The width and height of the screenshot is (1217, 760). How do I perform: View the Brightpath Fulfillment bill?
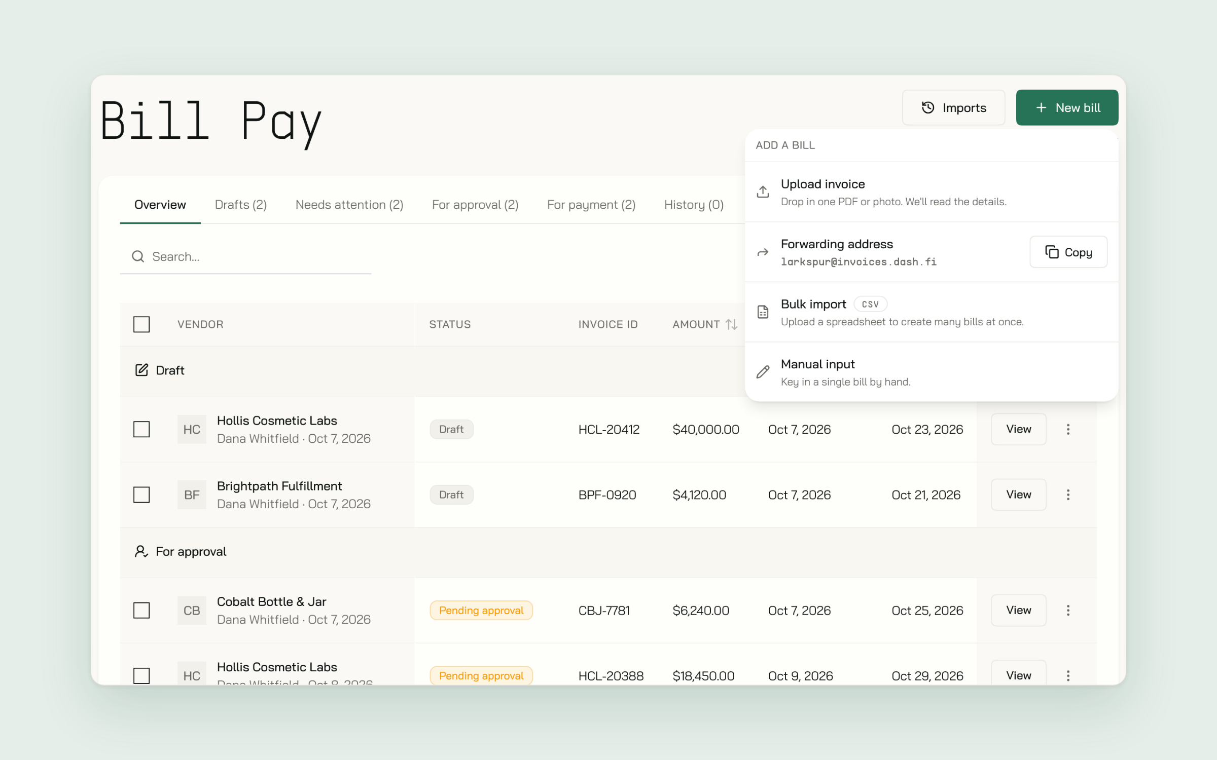coord(1018,495)
